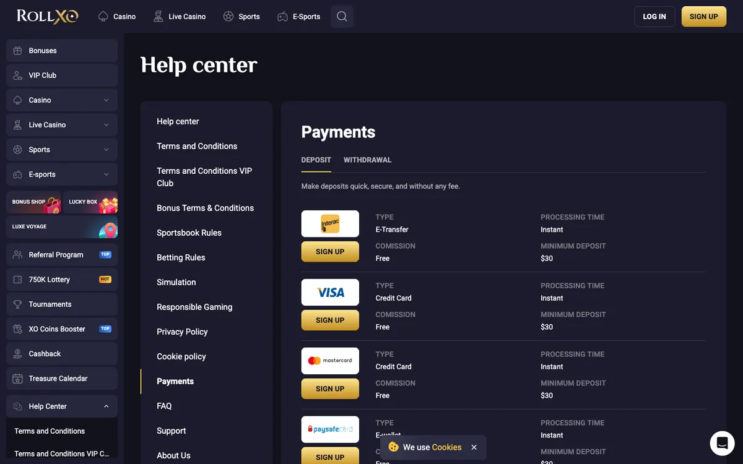Click the Cashback icon in sidebar
This screenshot has width=743, height=464.
[17, 354]
